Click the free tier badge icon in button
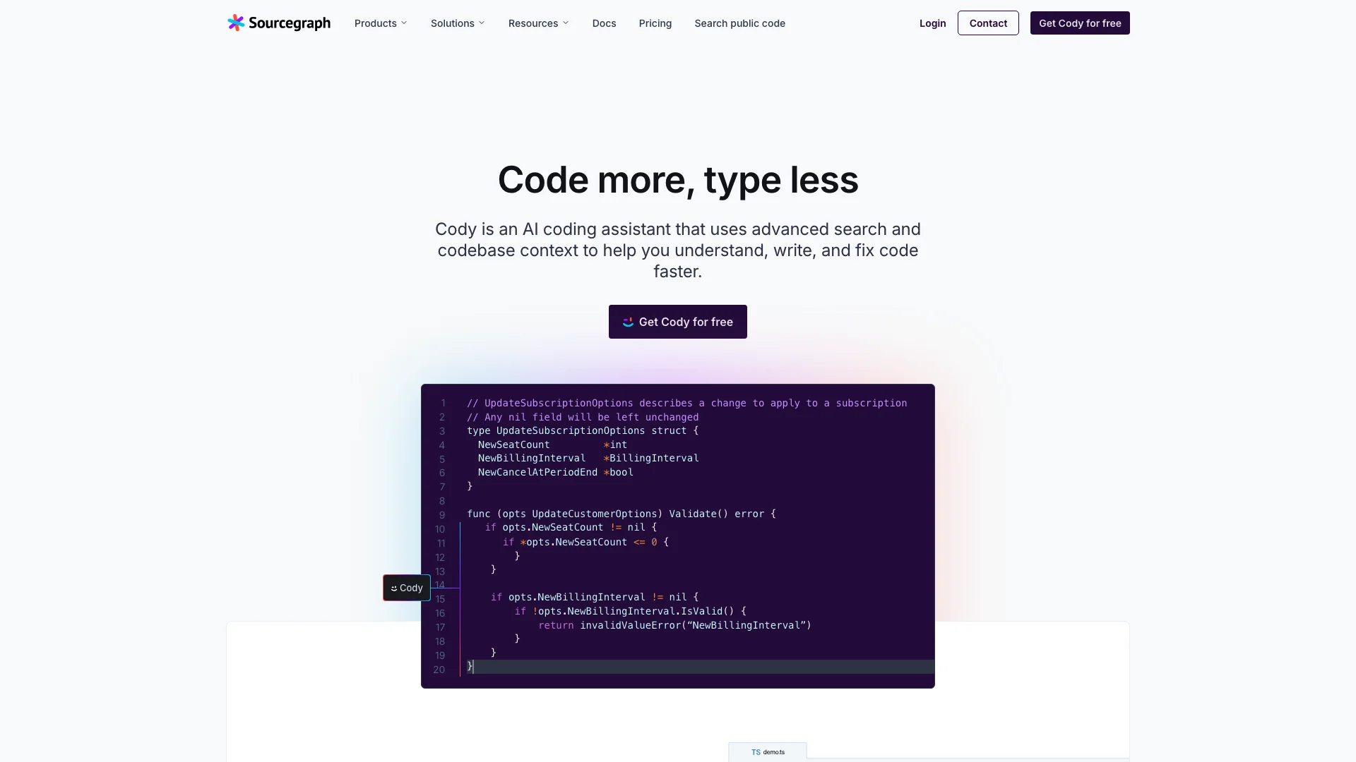1356x762 pixels. (x=629, y=322)
